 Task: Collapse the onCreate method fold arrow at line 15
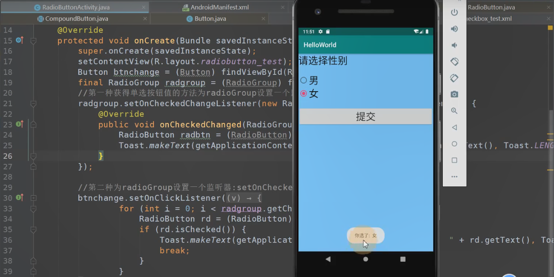pos(33,40)
